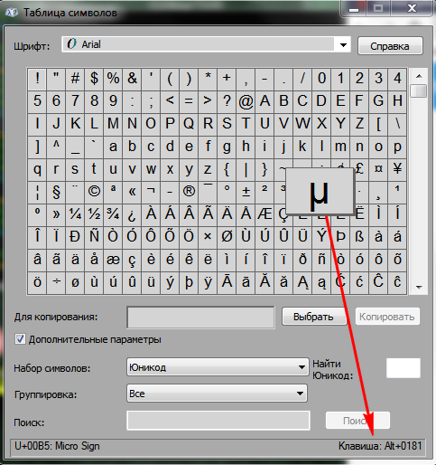Uncheck Дополнительные параметры checkbox

(x=20, y=339)
